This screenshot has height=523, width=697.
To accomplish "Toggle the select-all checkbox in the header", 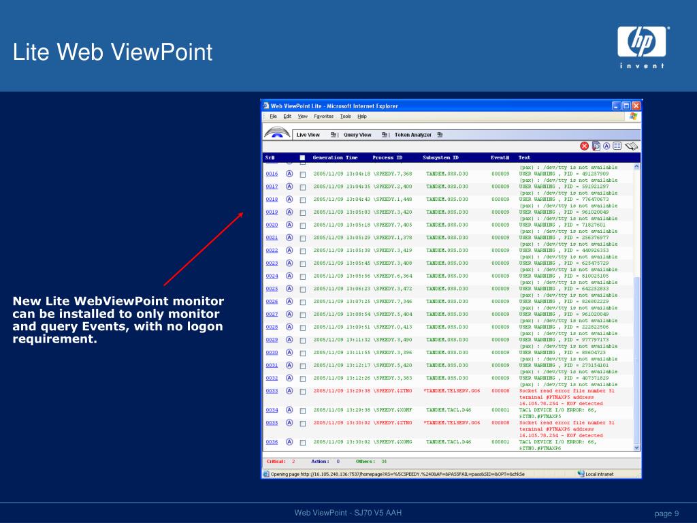I will pos(302,158).
